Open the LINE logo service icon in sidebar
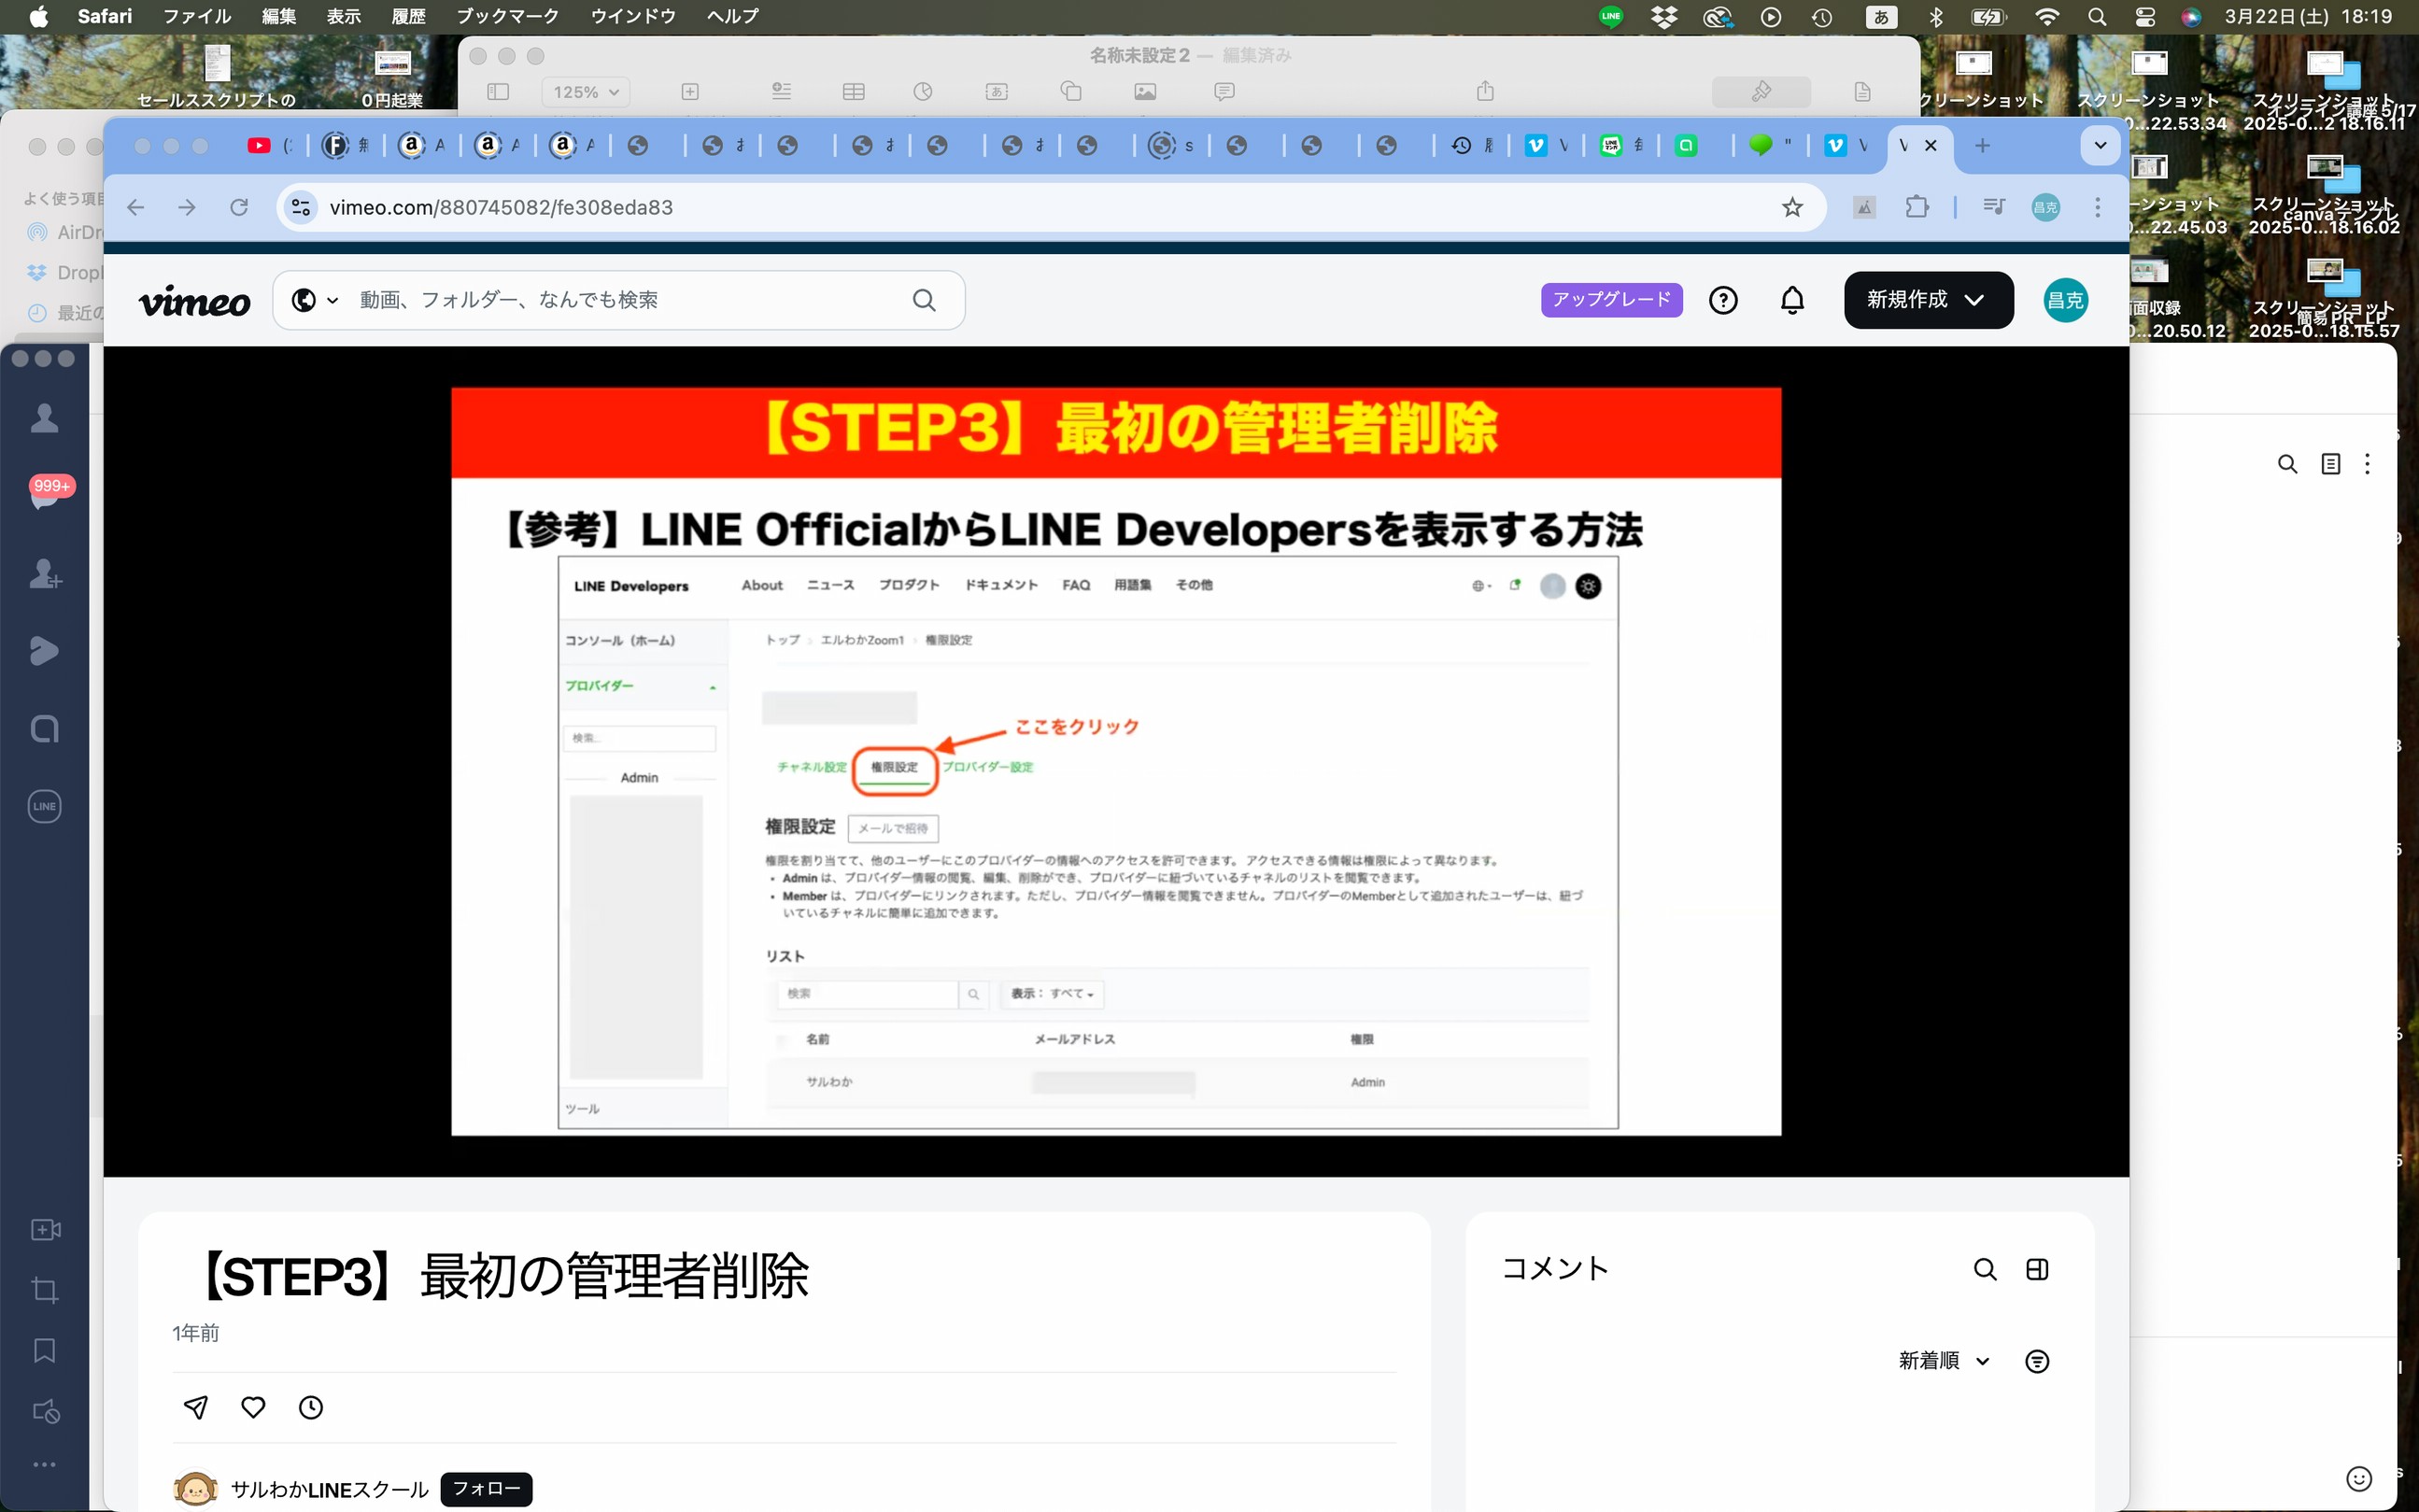The width and height of the screenshot is (2419, 1512). pyautogui.click(x=44, y=806)
